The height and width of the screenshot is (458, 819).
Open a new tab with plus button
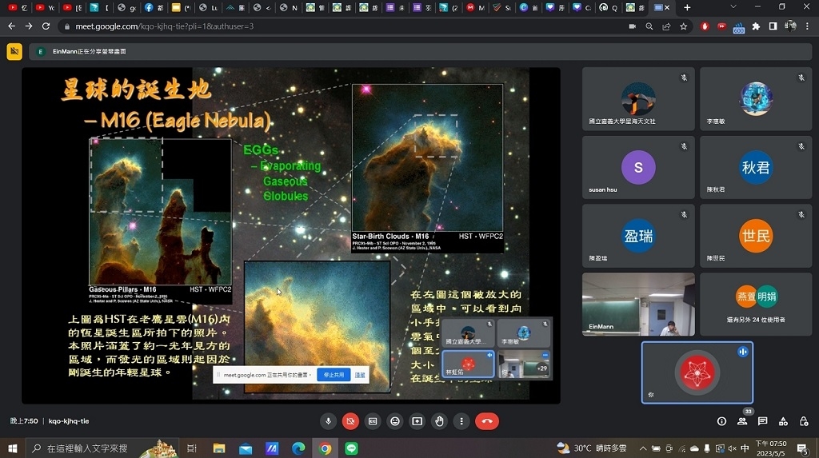(687, 7)
